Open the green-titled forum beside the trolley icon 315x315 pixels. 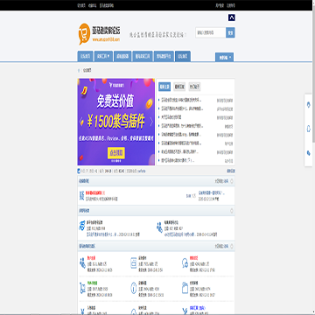click(x=93, y=283)
